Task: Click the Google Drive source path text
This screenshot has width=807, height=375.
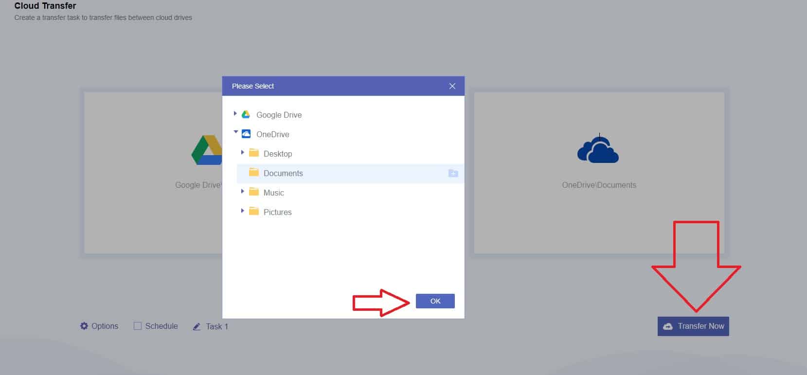Action: [x=198, y=185]
